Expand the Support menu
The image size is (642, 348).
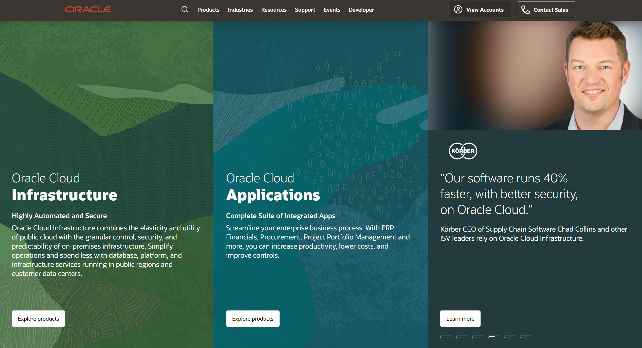coord(305,10)
